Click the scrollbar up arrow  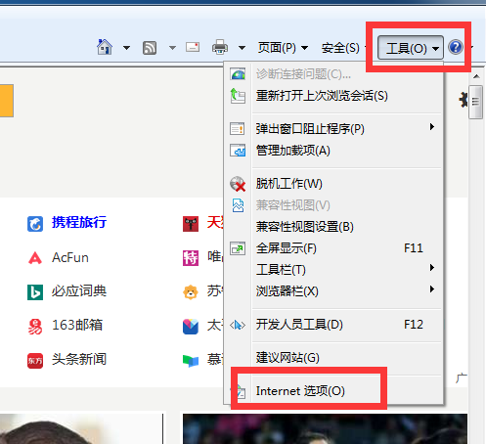pos(476,76)
